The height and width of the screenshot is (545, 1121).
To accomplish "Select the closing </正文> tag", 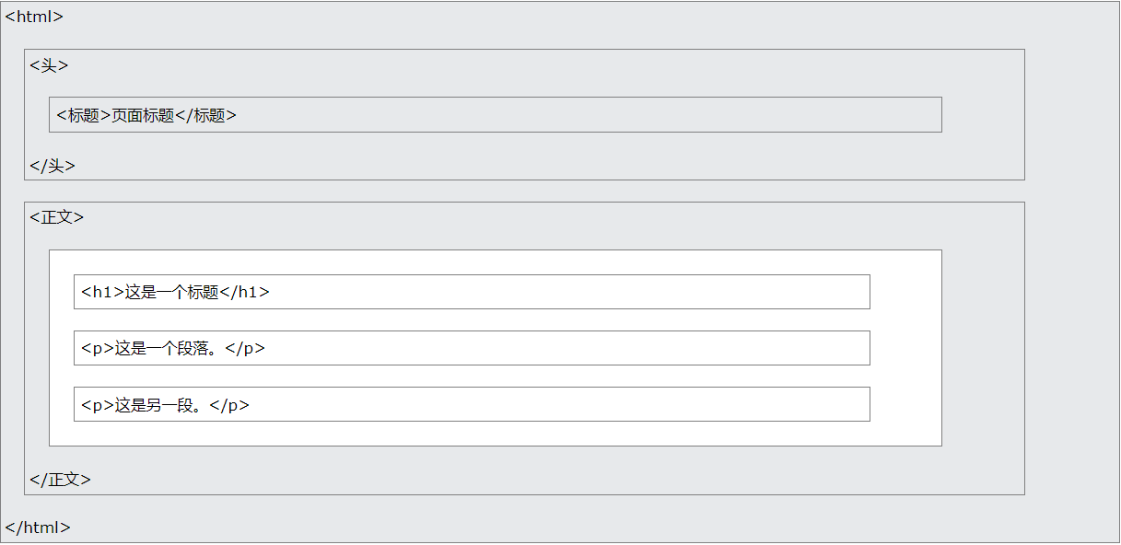I will (x=61, y=480).
